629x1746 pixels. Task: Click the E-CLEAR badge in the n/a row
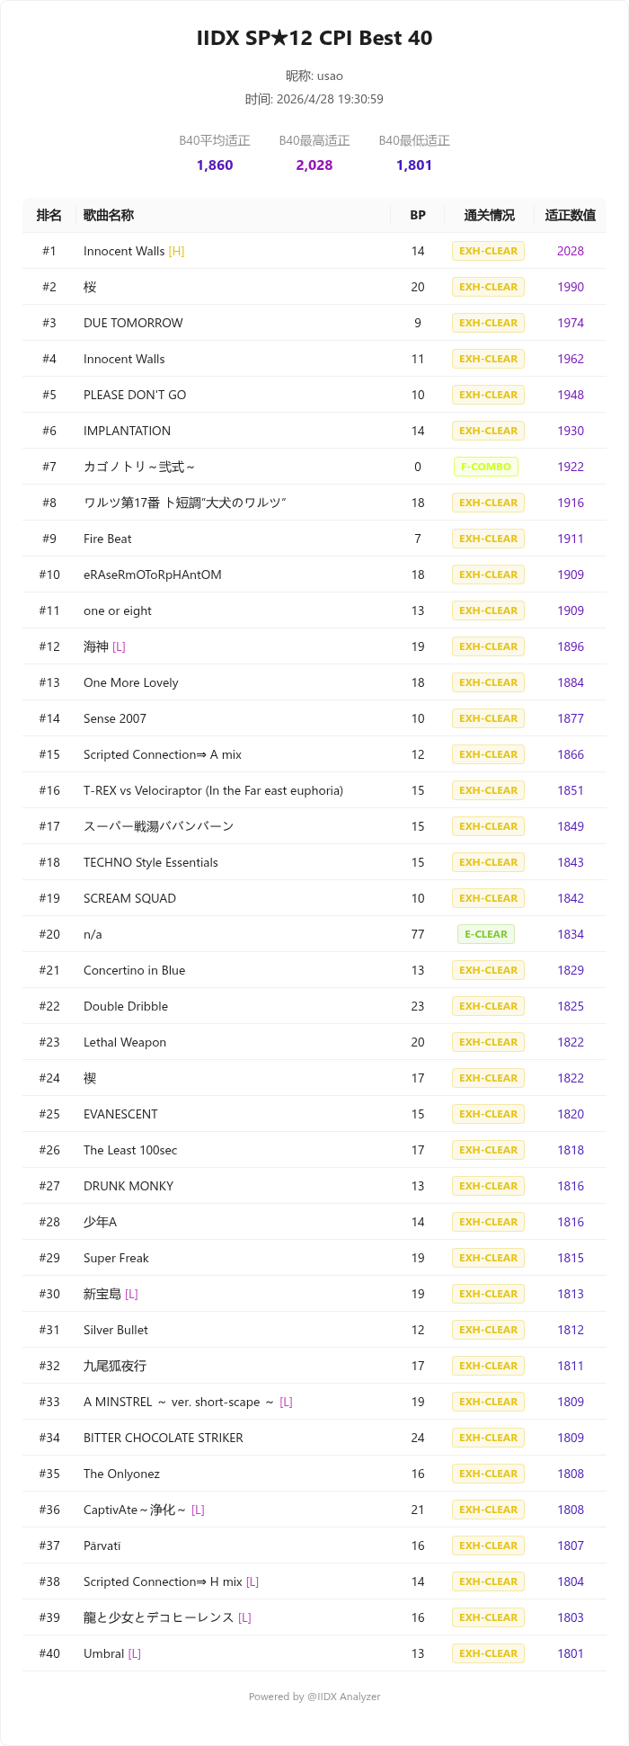[x=486, y=934]
